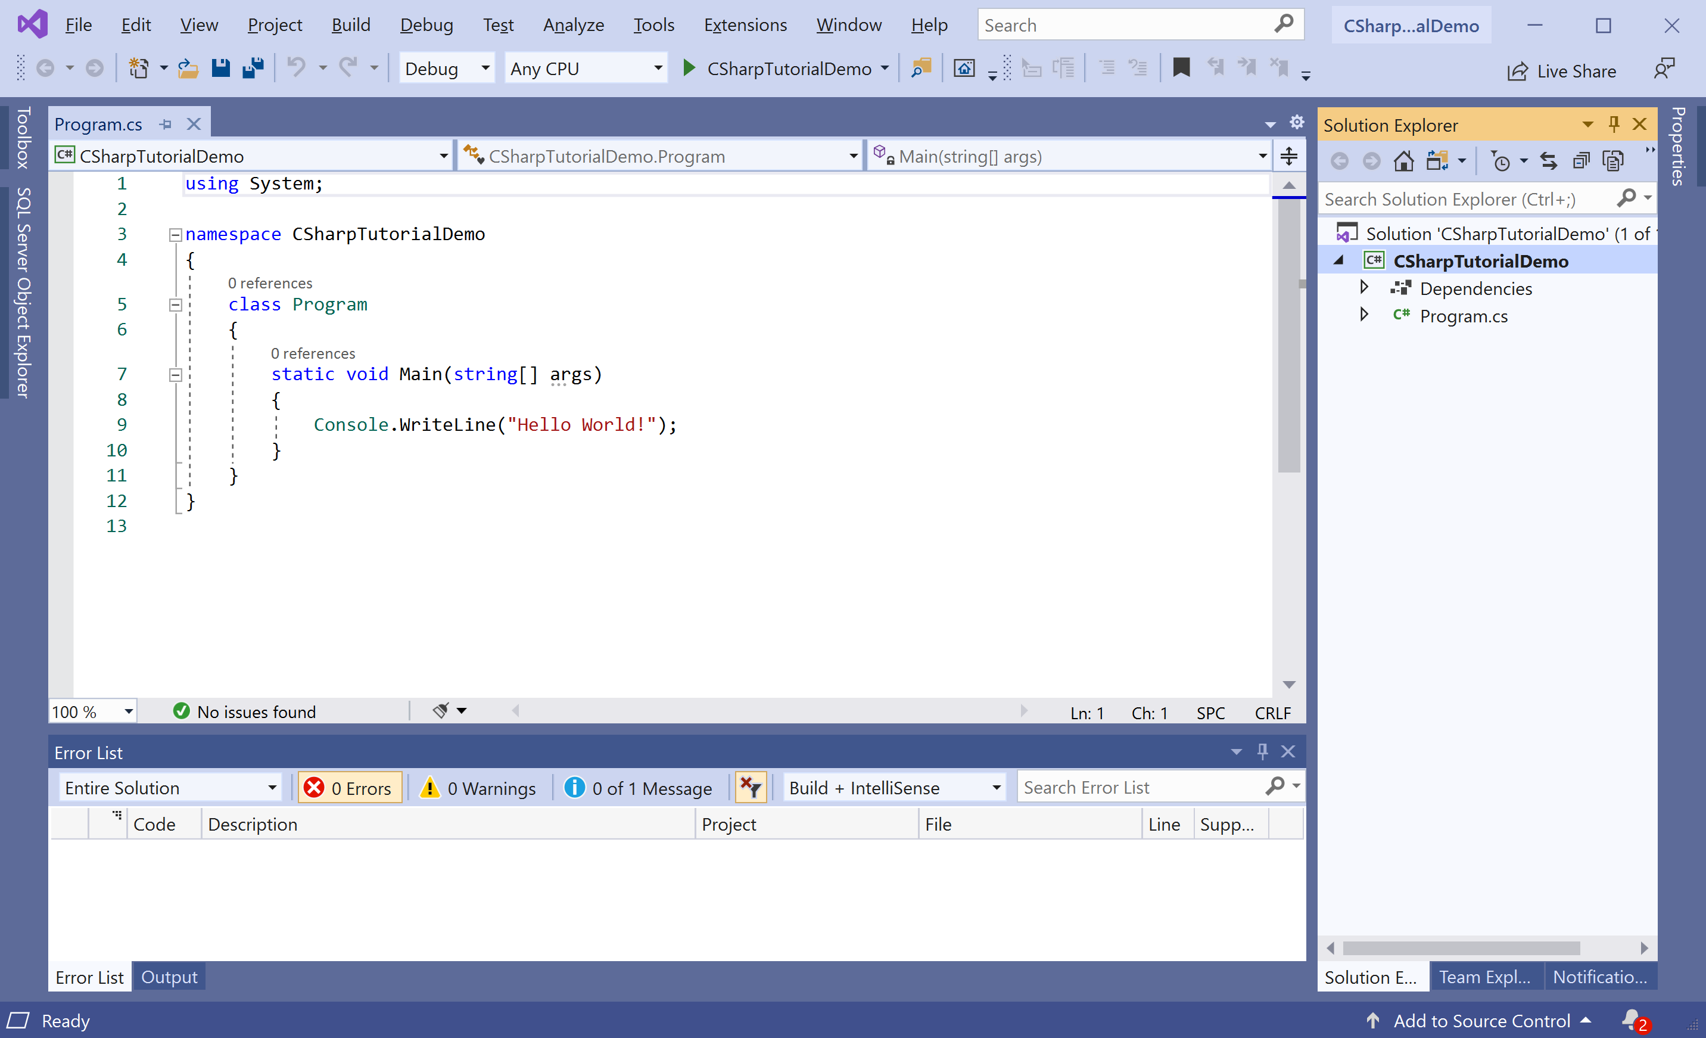Click the Home icon in Solution Explorer
Screen dimensions: 1706x1038
point(1403,161)
